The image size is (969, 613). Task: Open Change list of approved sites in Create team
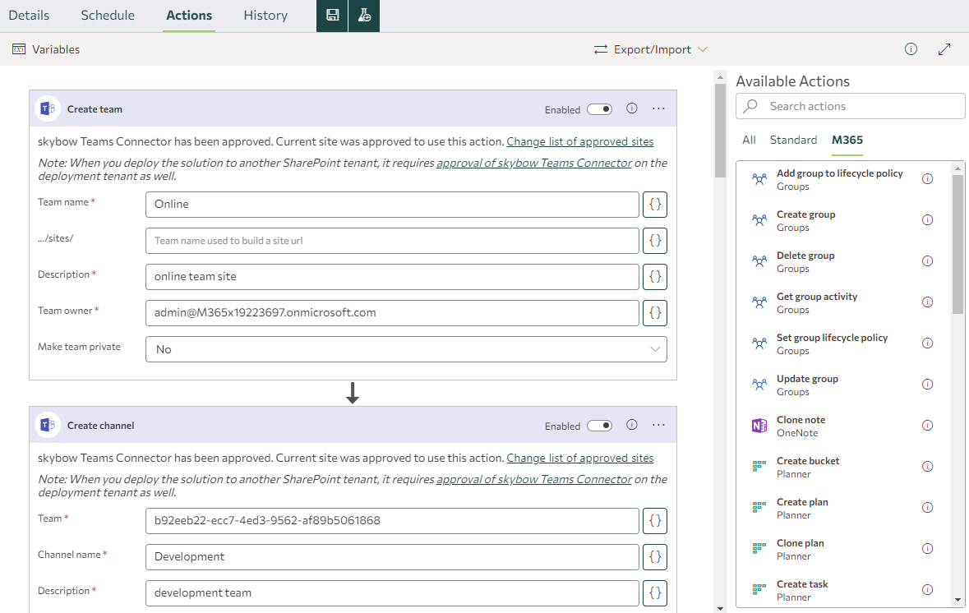click(580, 141)
